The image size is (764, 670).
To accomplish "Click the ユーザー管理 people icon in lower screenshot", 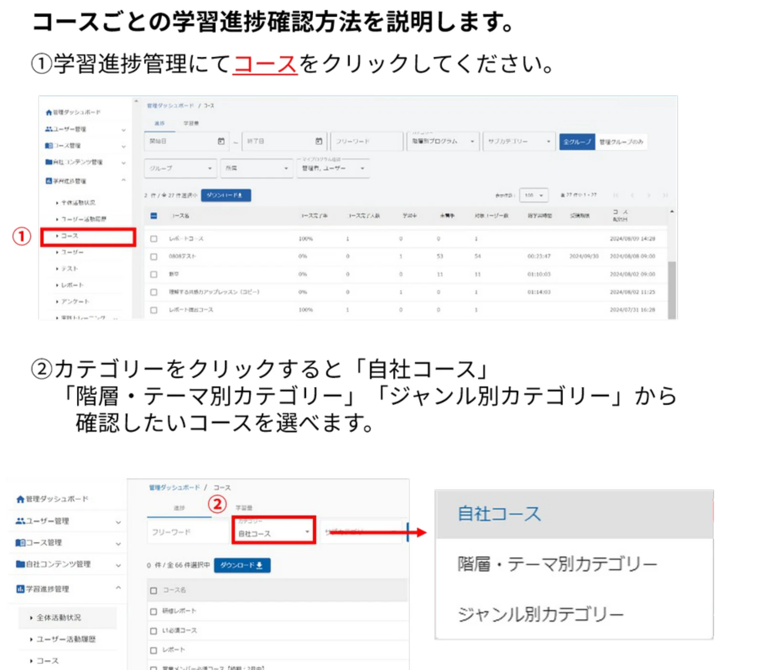I will tap(20, 521).
